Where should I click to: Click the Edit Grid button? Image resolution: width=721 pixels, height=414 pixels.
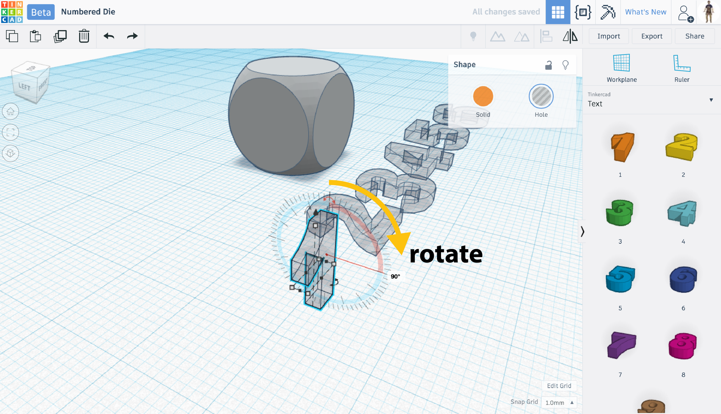(x=559, y=386)
